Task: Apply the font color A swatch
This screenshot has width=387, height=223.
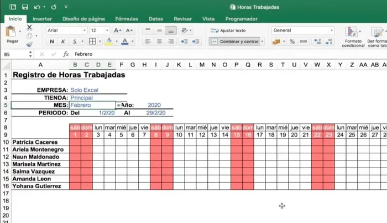Action: [125, 42]
